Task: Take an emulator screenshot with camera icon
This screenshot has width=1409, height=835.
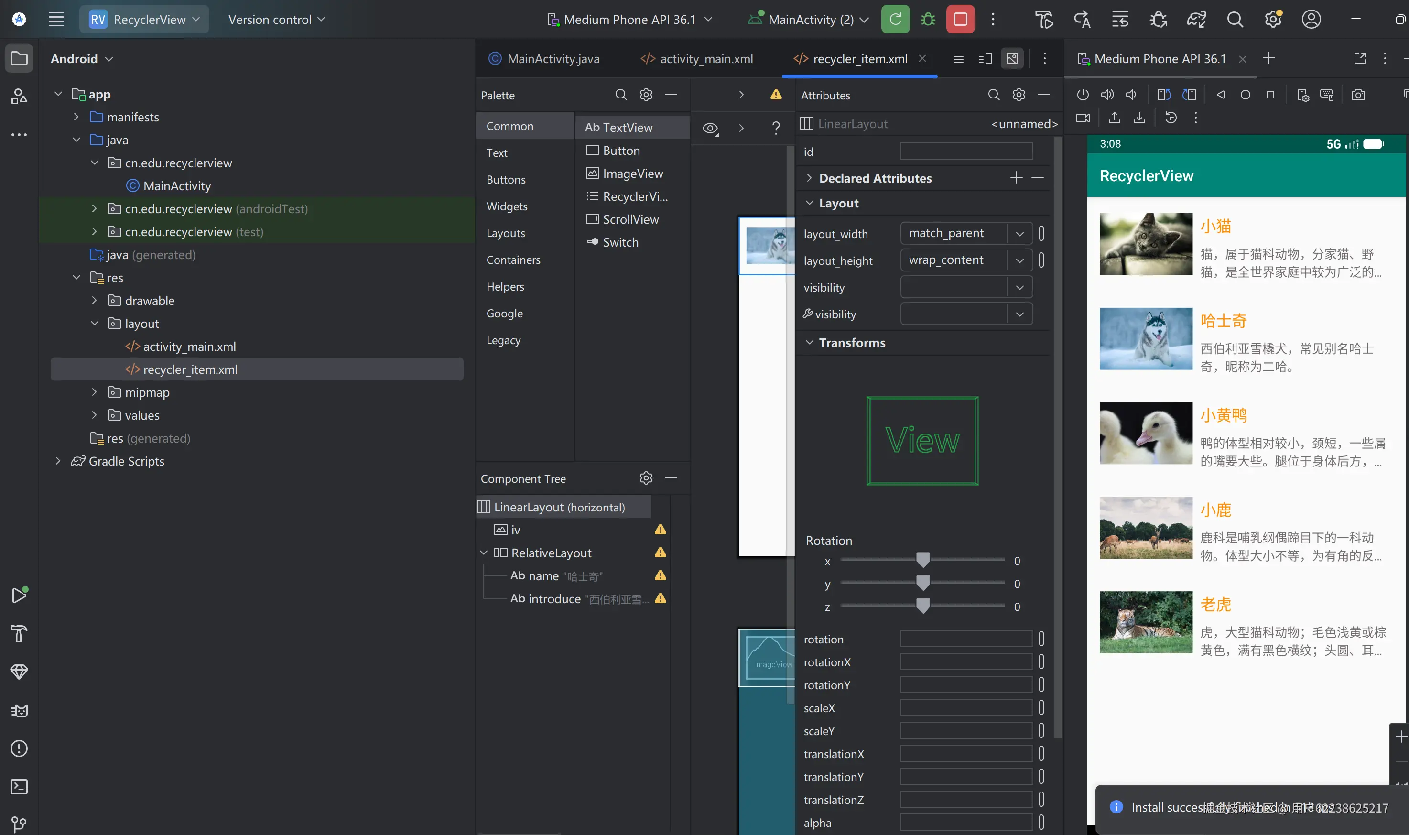Action: click(1358, 95)
